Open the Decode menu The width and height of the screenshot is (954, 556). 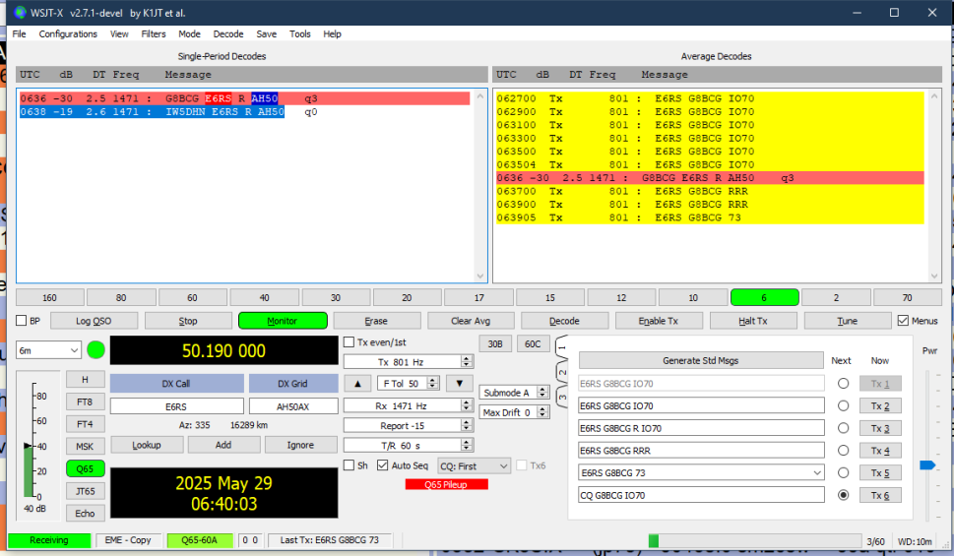pos(228,33)
